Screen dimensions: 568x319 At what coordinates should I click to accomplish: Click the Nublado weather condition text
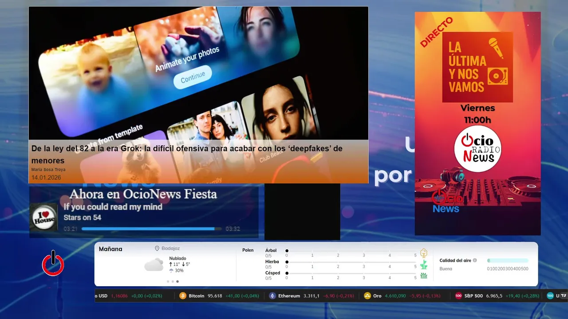click(177, 258)
